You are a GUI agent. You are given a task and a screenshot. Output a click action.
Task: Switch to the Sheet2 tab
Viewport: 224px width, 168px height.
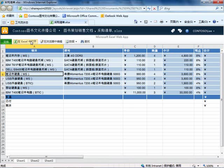(35, 161)
